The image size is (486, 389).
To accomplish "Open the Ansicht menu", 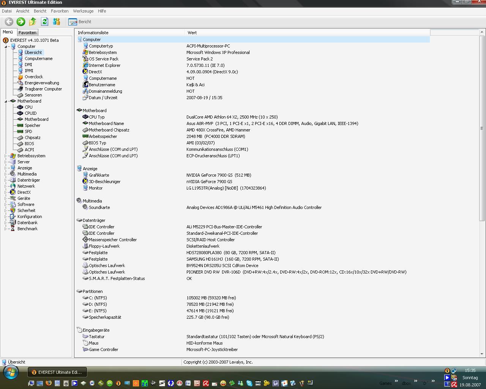I will tap(22, 11).
